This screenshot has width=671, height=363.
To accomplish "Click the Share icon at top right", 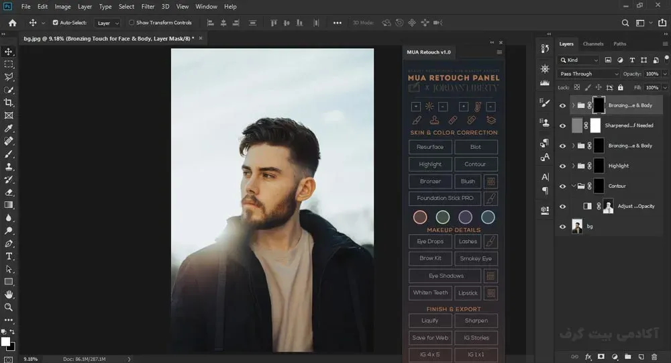I will 662,23.
